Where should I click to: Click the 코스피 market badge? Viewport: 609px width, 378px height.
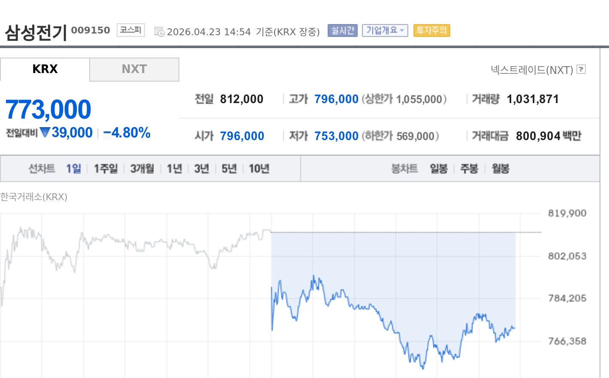click(x=130, y=30)
